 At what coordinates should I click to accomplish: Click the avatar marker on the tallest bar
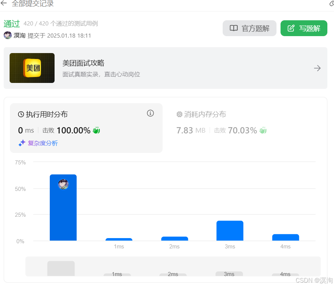click(63, 184)
